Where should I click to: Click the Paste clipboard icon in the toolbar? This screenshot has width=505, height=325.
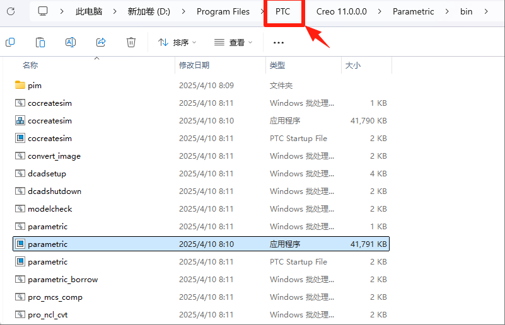click(x=40, y=42)
